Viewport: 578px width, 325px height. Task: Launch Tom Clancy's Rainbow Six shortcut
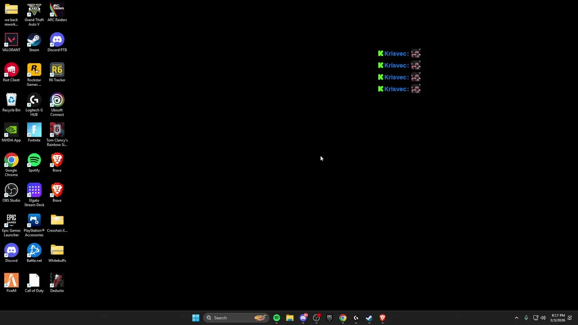coord(57,135)
